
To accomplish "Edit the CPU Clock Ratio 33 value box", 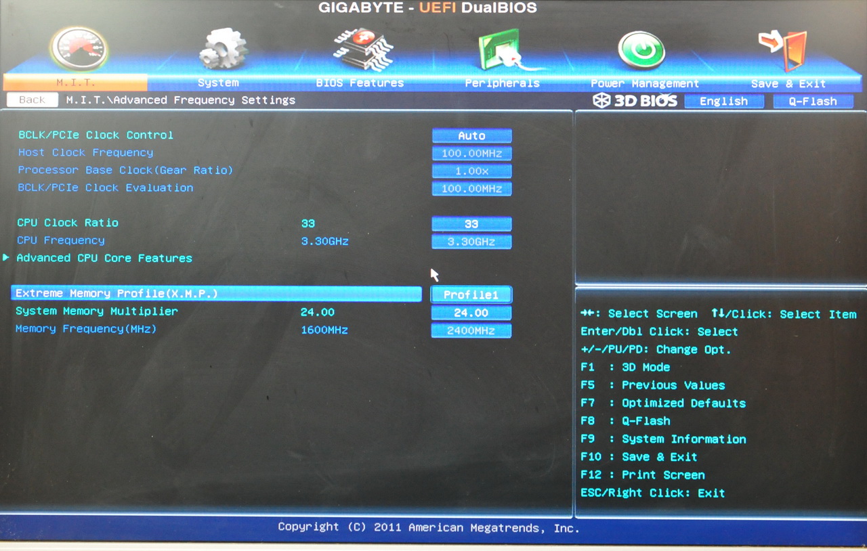I will pos(471,223).
